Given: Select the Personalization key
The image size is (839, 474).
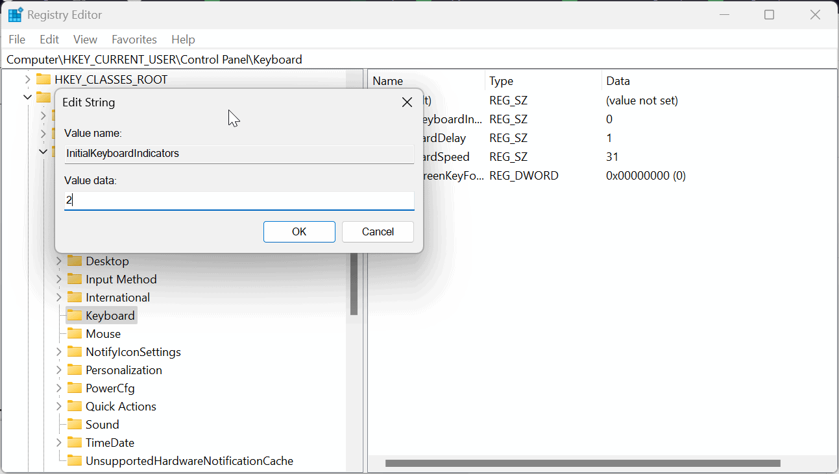Looking at the screenshot, I should pyautogui.click(x=124, y=370).
